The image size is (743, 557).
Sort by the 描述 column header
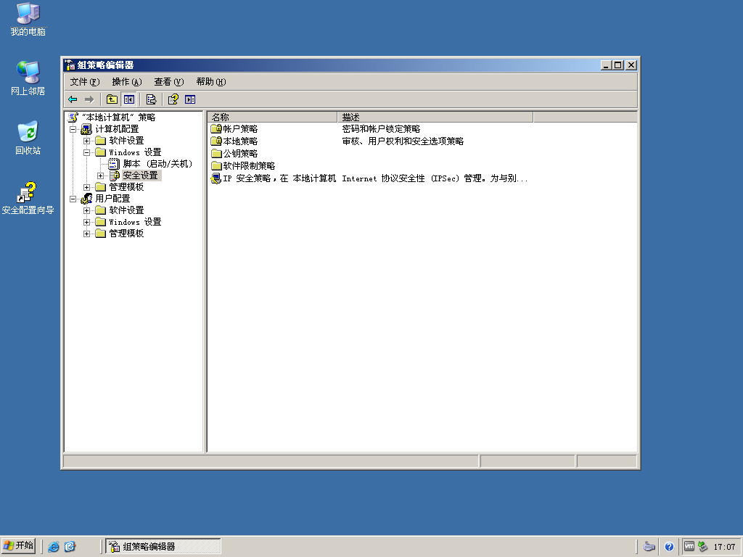435,117
